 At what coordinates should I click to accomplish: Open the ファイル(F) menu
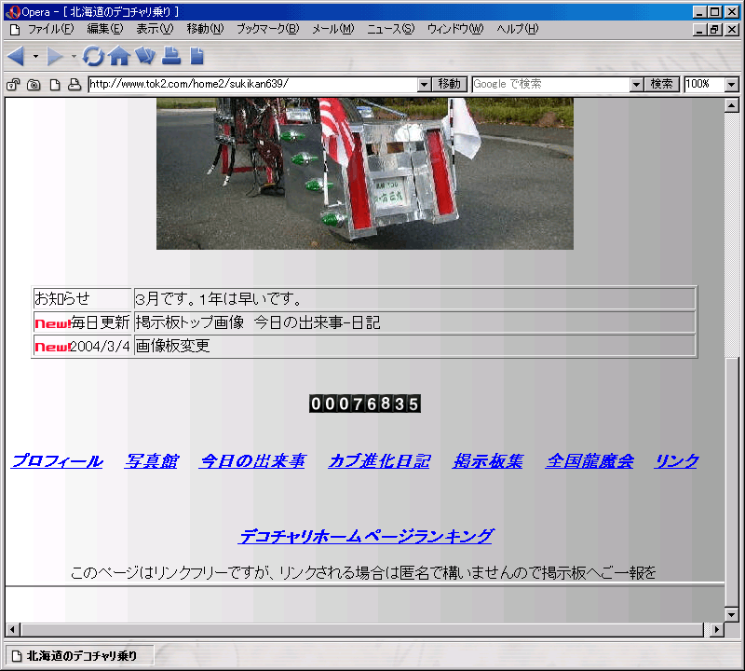click(51, 29)
